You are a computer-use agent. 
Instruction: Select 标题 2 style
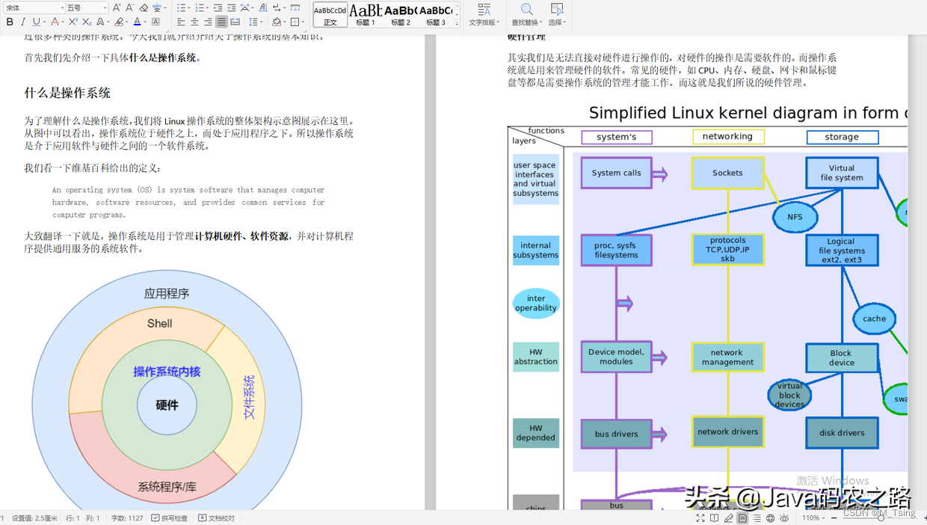[x=401, y=14]
